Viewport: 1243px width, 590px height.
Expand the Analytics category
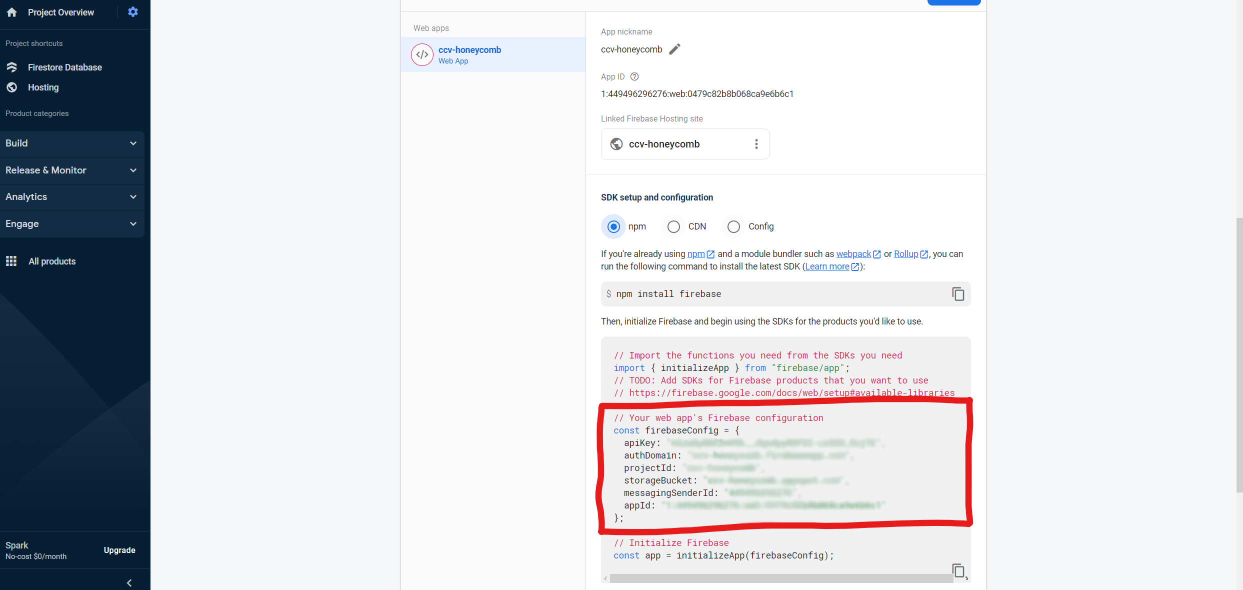pos(72,197)
